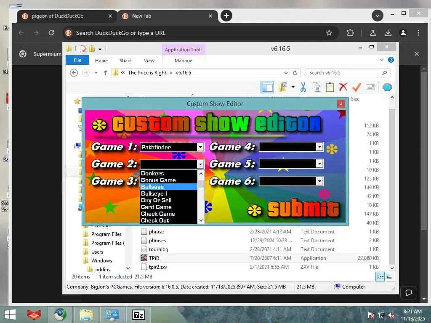Open the labs flask icon in browser
The width and height of the screenshot is (431, 323).
point(373,33)
